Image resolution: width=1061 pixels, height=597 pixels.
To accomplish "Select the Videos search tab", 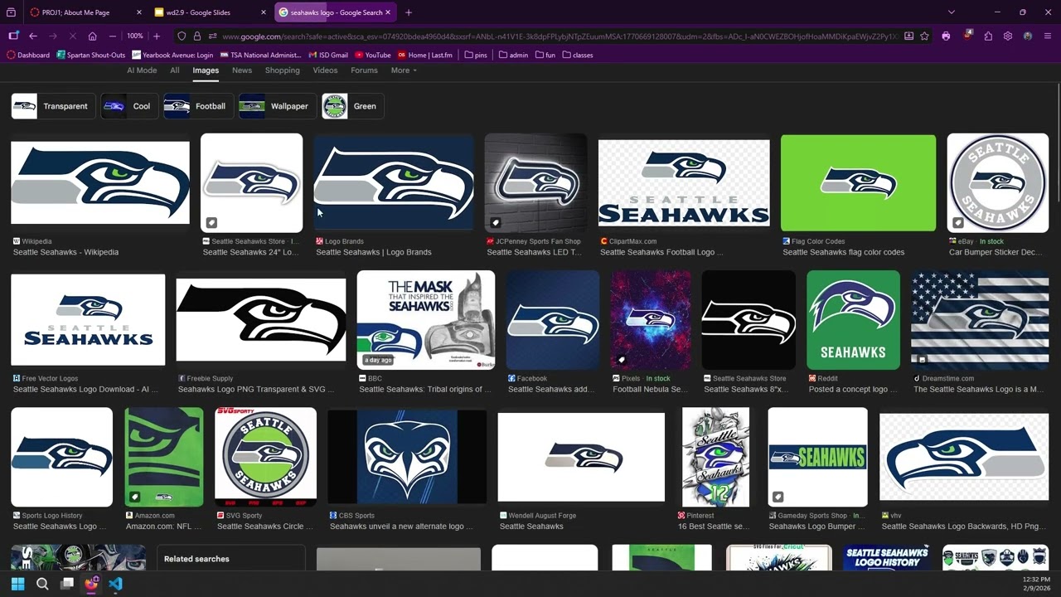I will pos(325,70).
